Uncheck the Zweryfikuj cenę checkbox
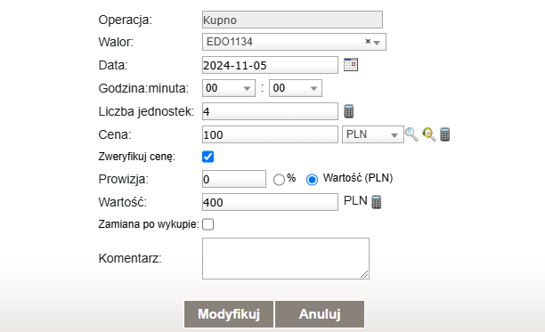Screen dimensions: 545x332 (x=207, y=157)
